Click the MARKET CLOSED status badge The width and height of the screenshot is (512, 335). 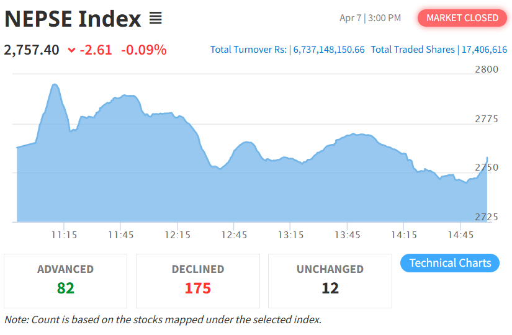pyautogui.click(x=462, y=18)
